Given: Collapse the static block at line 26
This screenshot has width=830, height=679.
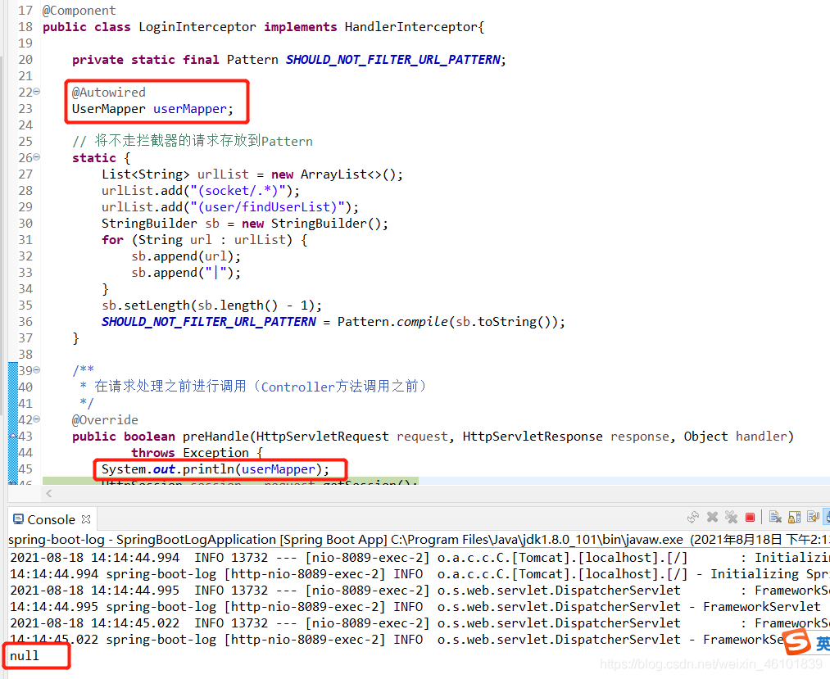Looking at the screenshot, I should coord(37,157).
